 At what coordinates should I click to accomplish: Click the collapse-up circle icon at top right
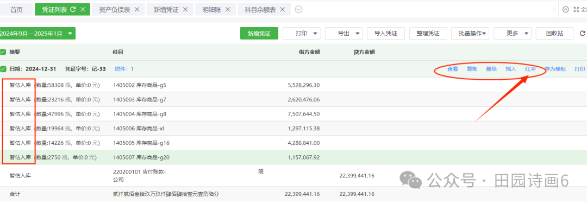565,10
